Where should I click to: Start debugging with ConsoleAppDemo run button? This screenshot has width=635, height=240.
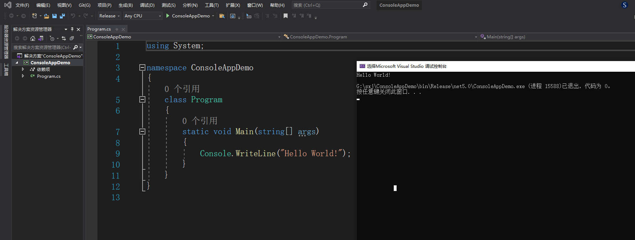188,16
